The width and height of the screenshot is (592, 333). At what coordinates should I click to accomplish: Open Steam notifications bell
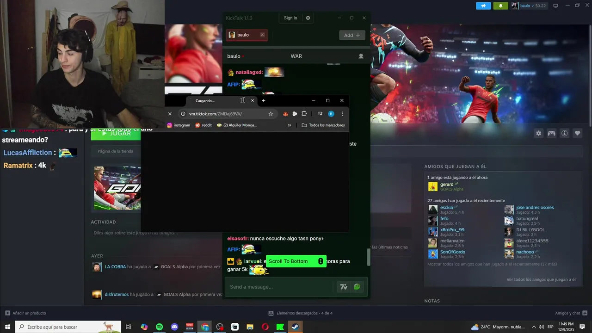point(500,6)
